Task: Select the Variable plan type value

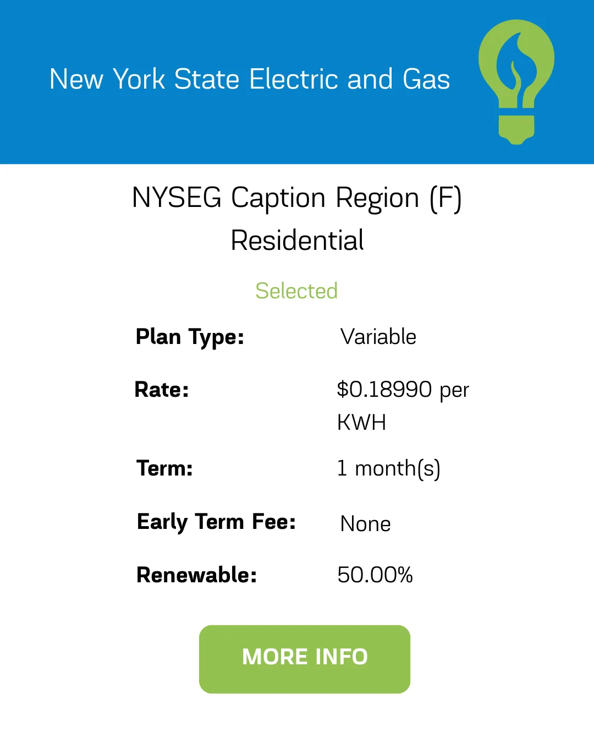Action: point(378,337)
